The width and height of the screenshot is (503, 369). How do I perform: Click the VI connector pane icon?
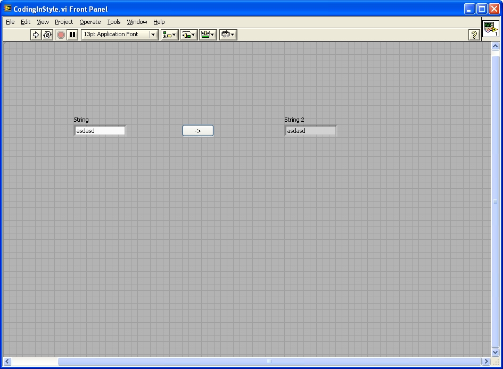[490, 29]
